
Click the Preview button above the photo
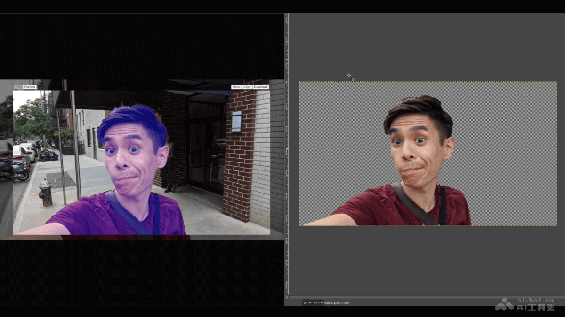coord(30,87)
